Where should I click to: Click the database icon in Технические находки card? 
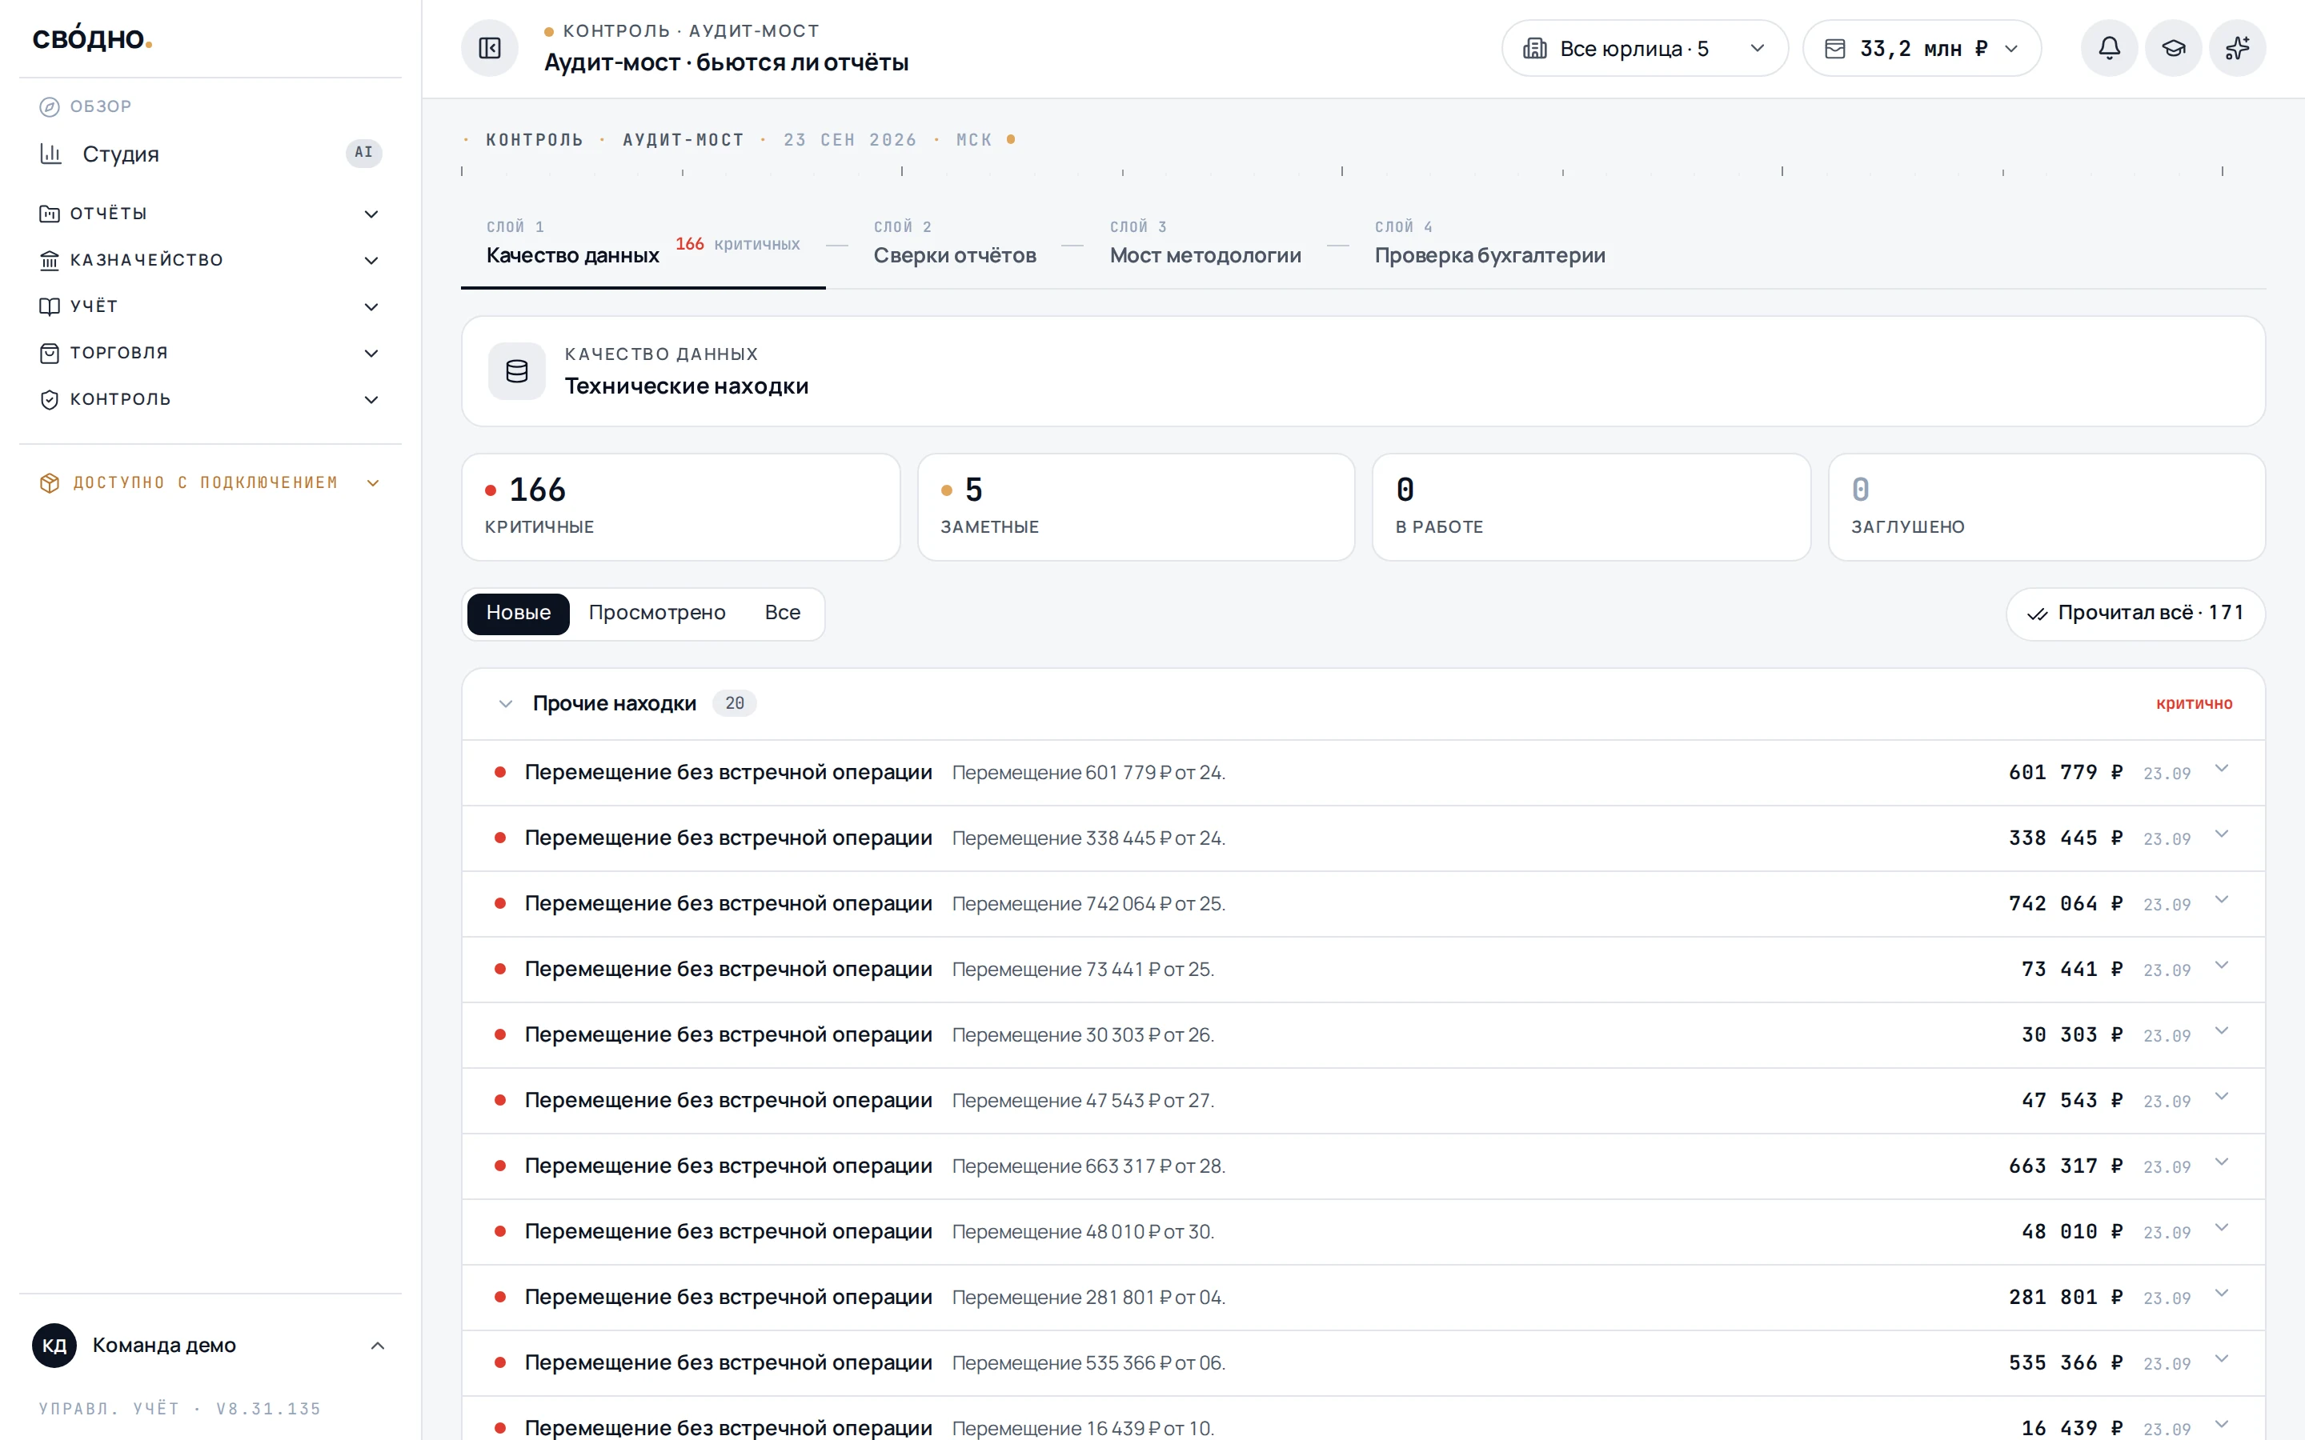(517, 370)
